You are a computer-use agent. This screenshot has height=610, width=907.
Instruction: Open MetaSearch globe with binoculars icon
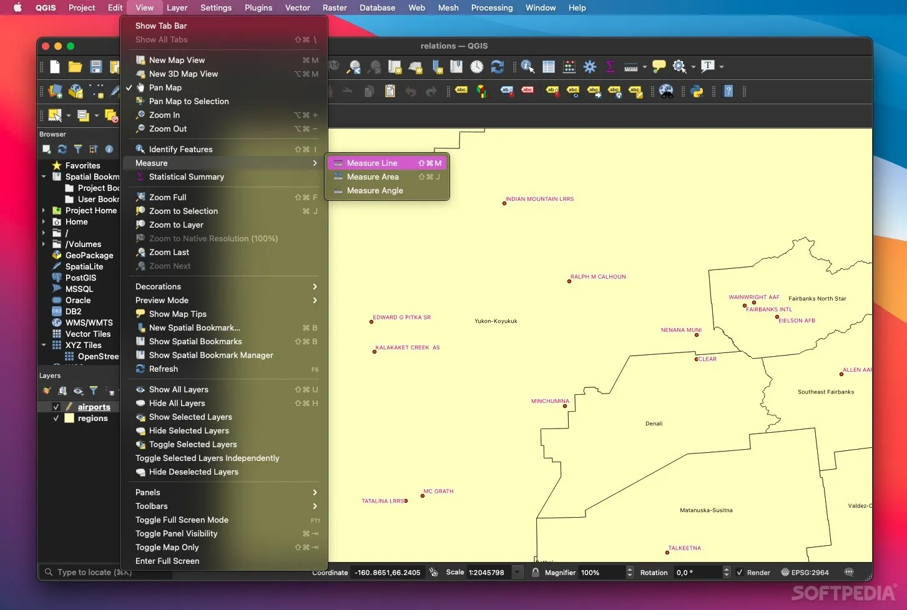(x=667, y=91)
